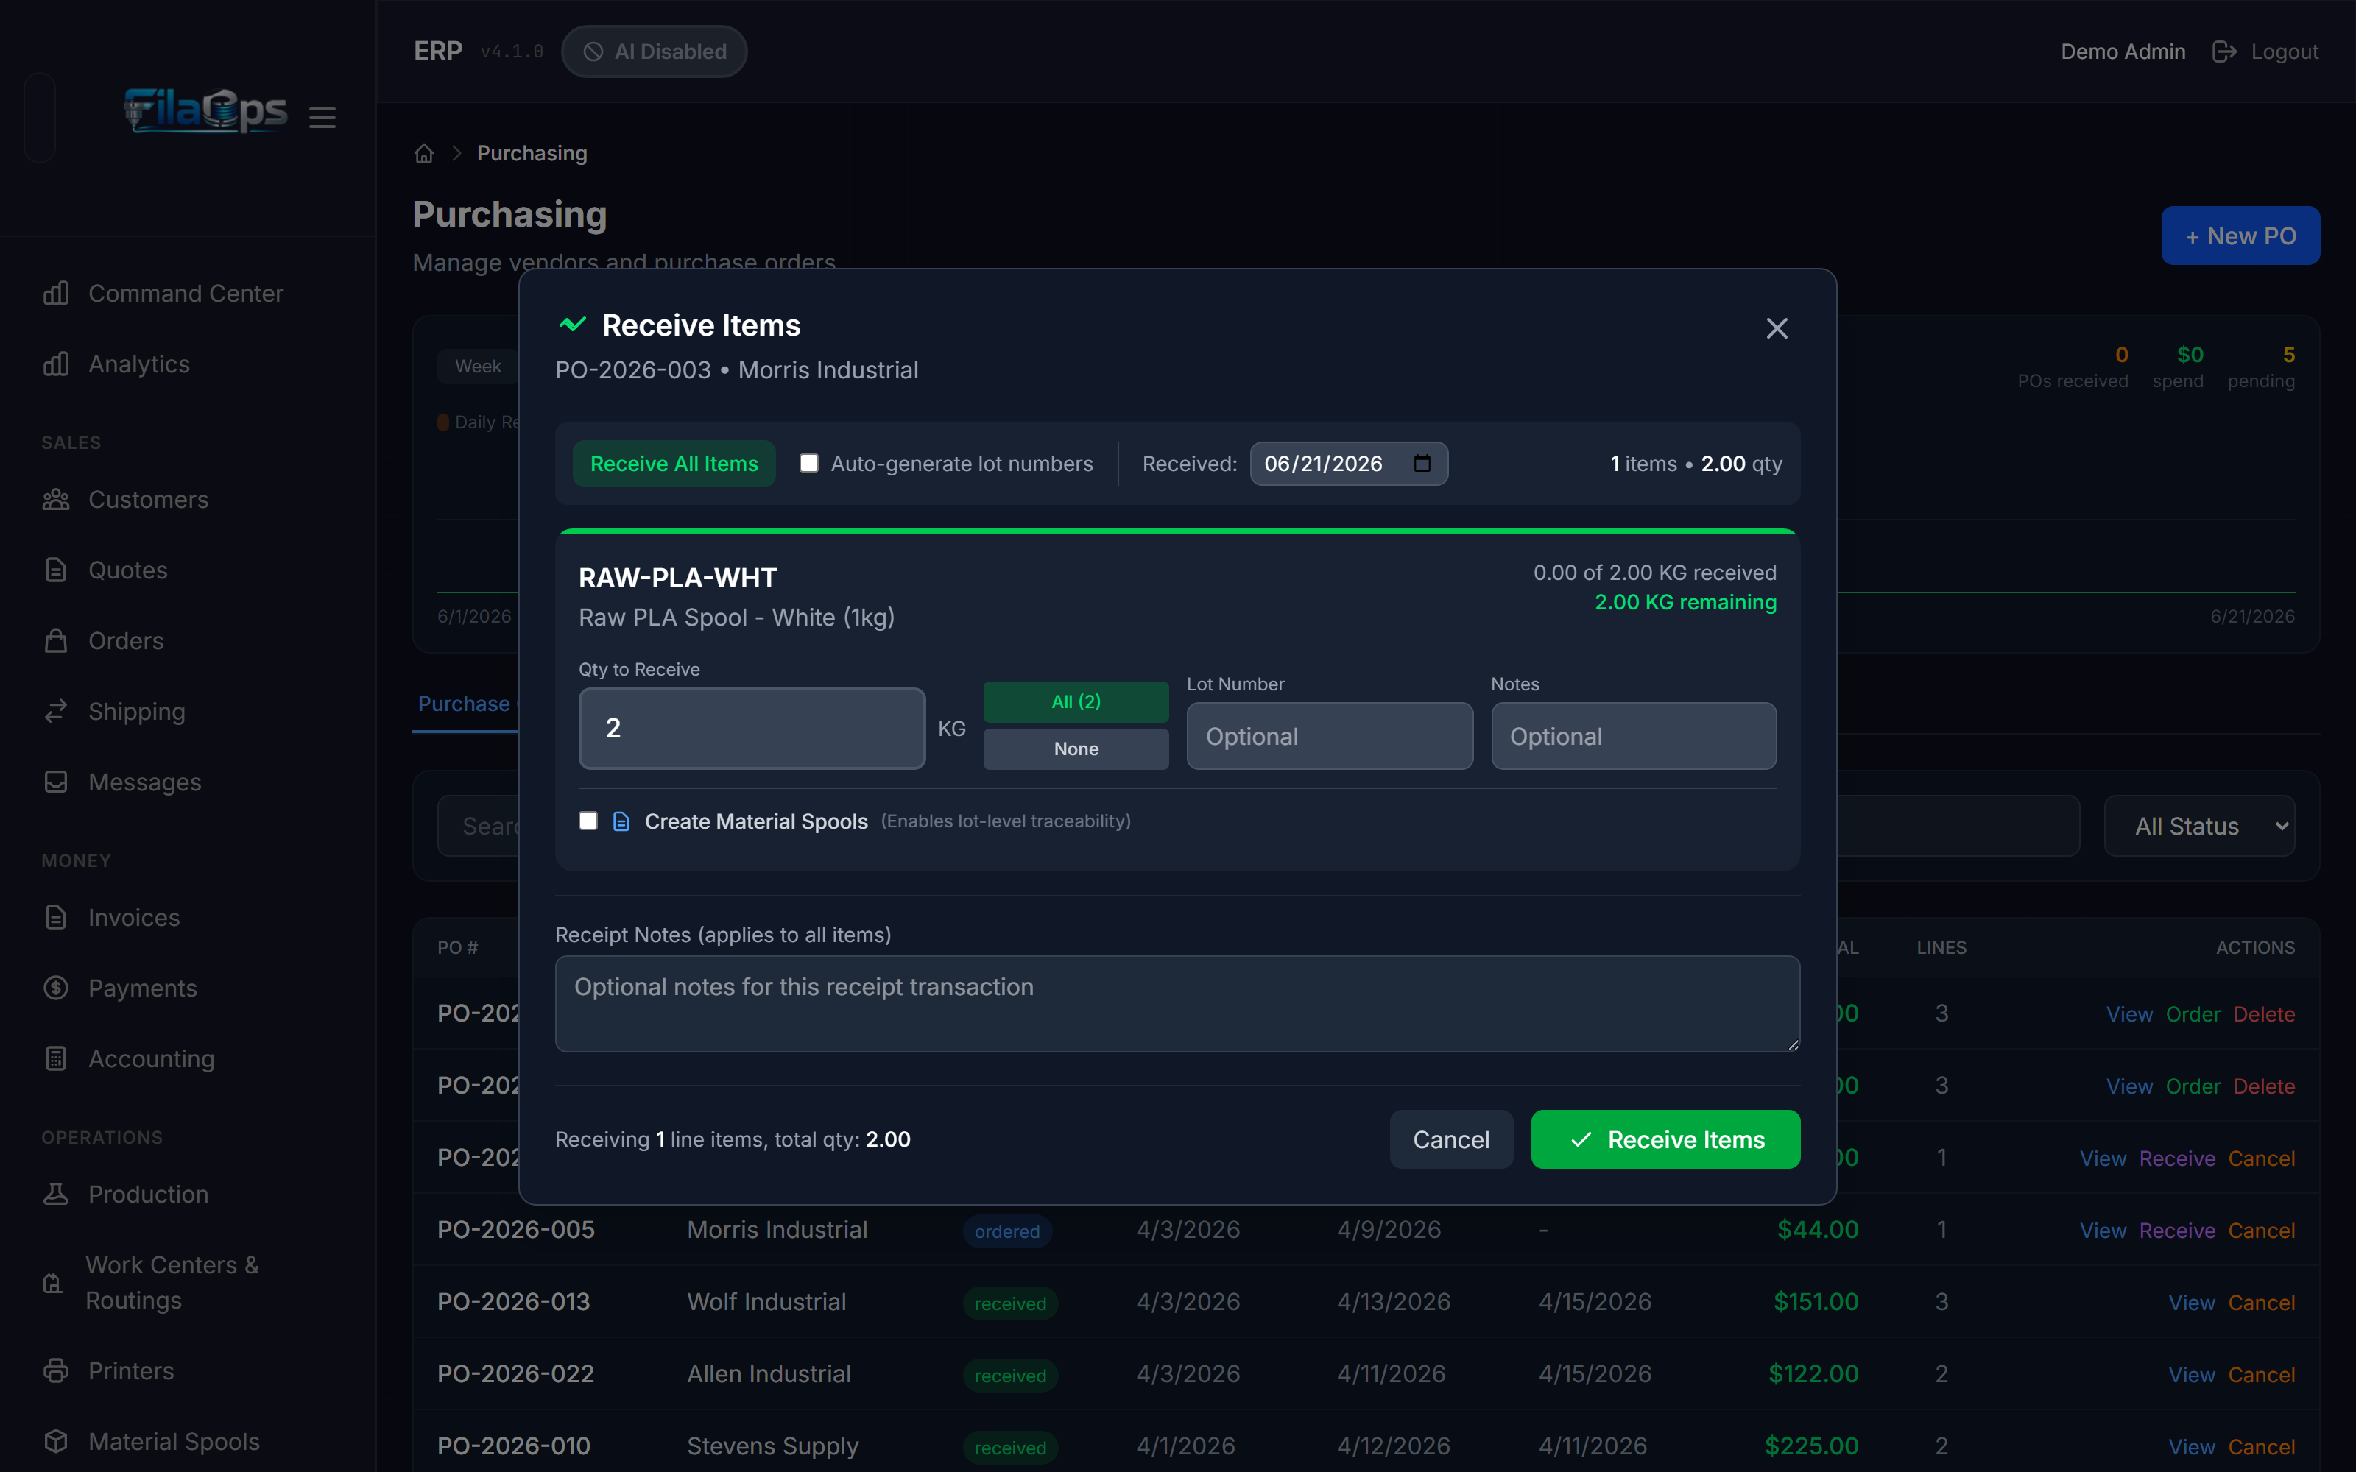Screen dimensions: 2356x1472
Task: Click the Purchasing breadcrumb link
Action: coord(532,153)
